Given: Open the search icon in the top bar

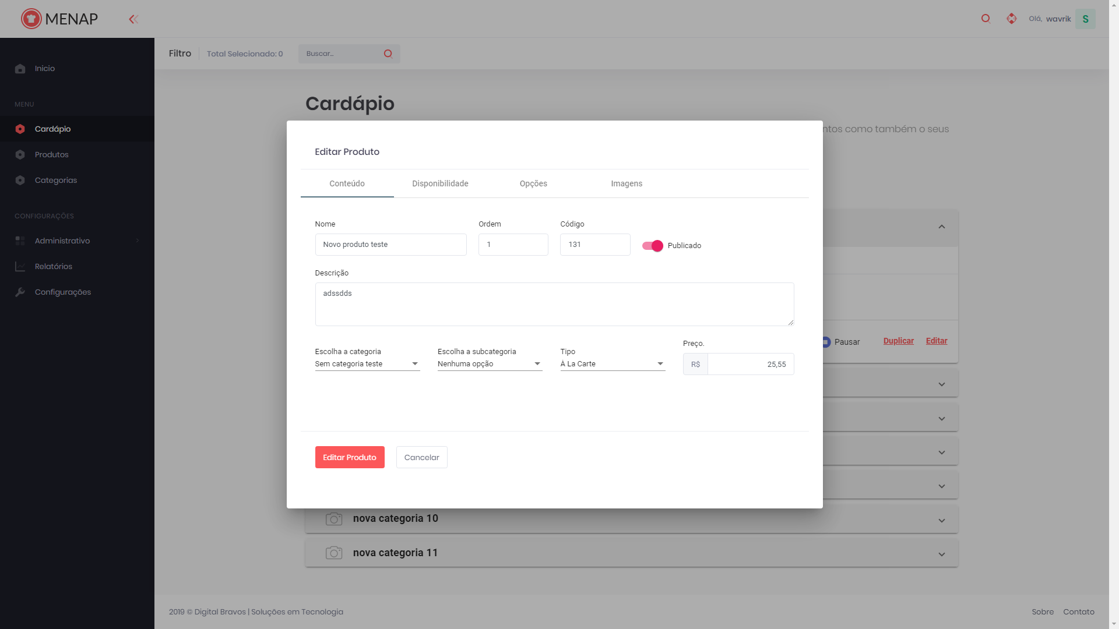Looking at the screenshot, I should [986, 19].
